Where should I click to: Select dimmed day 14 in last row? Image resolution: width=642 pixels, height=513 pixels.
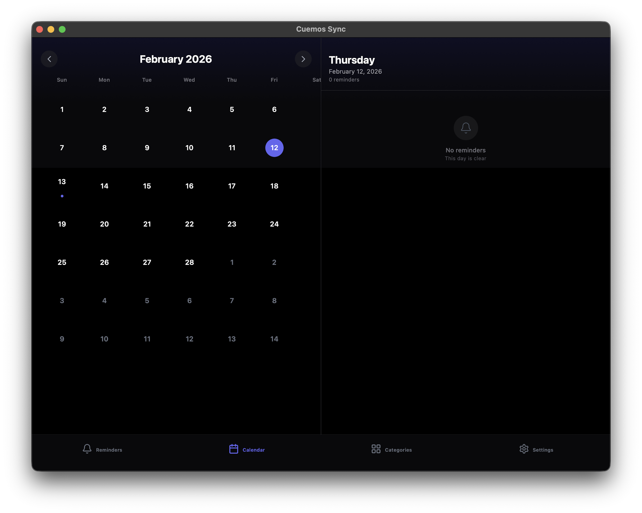(x=274, y=339)
